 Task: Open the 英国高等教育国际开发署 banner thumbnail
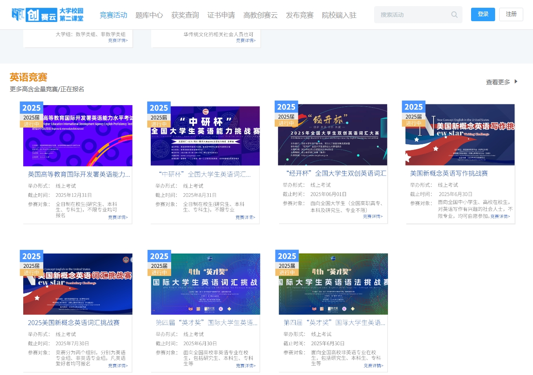click(x=78, y=135)
